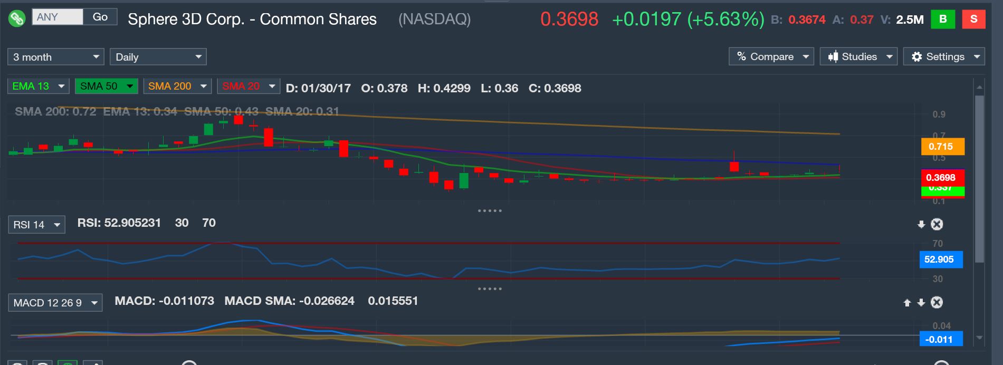1003x365 pixels.
Task: Click the +0.0197 (+5.63%) change text
Action: 688,20
